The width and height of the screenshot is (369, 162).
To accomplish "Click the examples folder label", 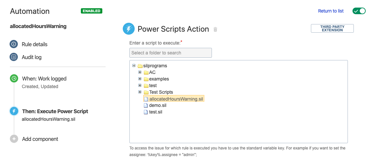I will coord(159,79).
